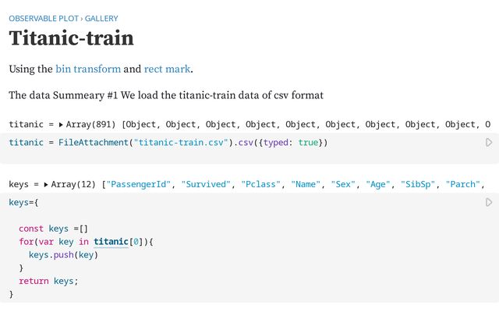This screenshot has height=312, width=499.
Task: Follow the rect mark link
Action: pyautogui.click(x=167, y=69)
